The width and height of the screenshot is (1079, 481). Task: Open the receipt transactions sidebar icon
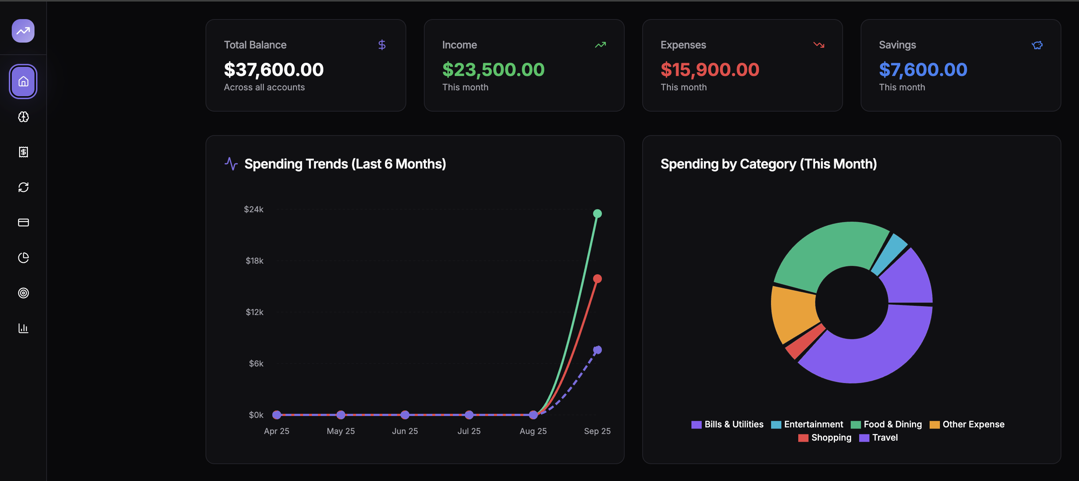(23, 152)
